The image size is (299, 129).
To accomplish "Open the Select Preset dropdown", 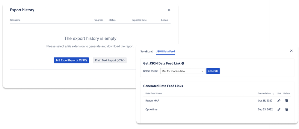I will (183, 71).
